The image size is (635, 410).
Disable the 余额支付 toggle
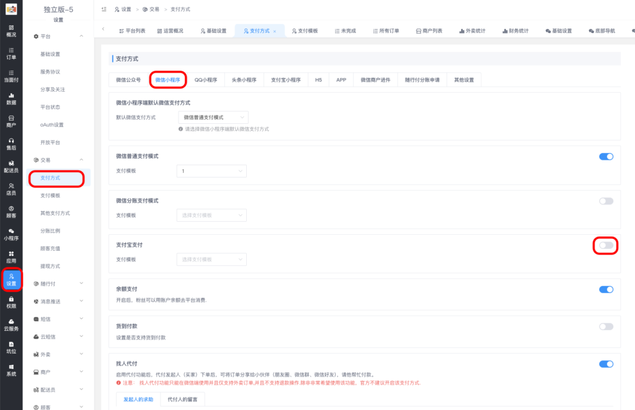[x=605, y=289]
